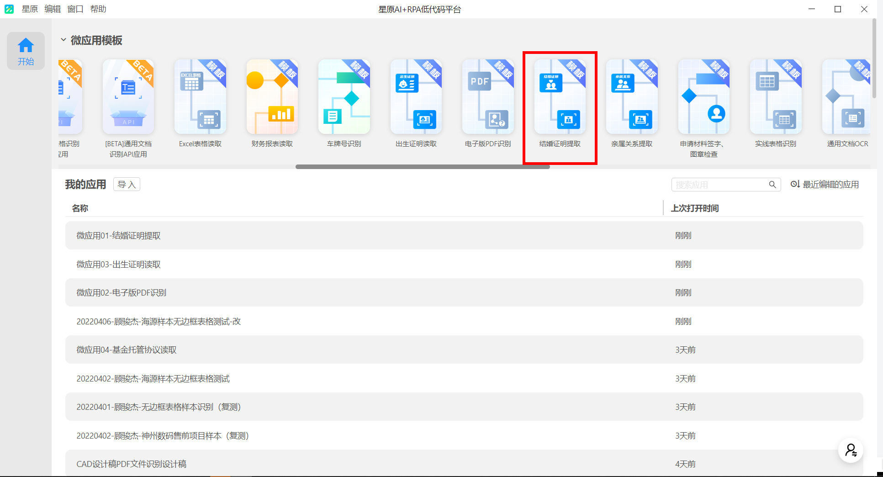Click the search magnifier icon
Viewport: 883px width, 477px height.
click(x=772, y=185)
